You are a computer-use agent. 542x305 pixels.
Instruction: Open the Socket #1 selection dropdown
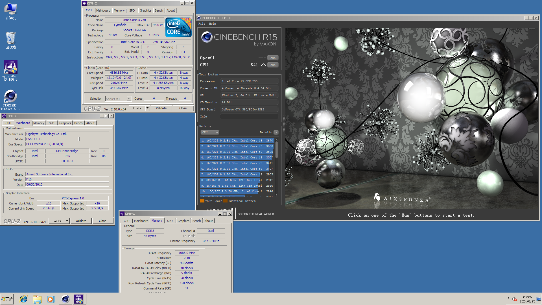[118, 99]
